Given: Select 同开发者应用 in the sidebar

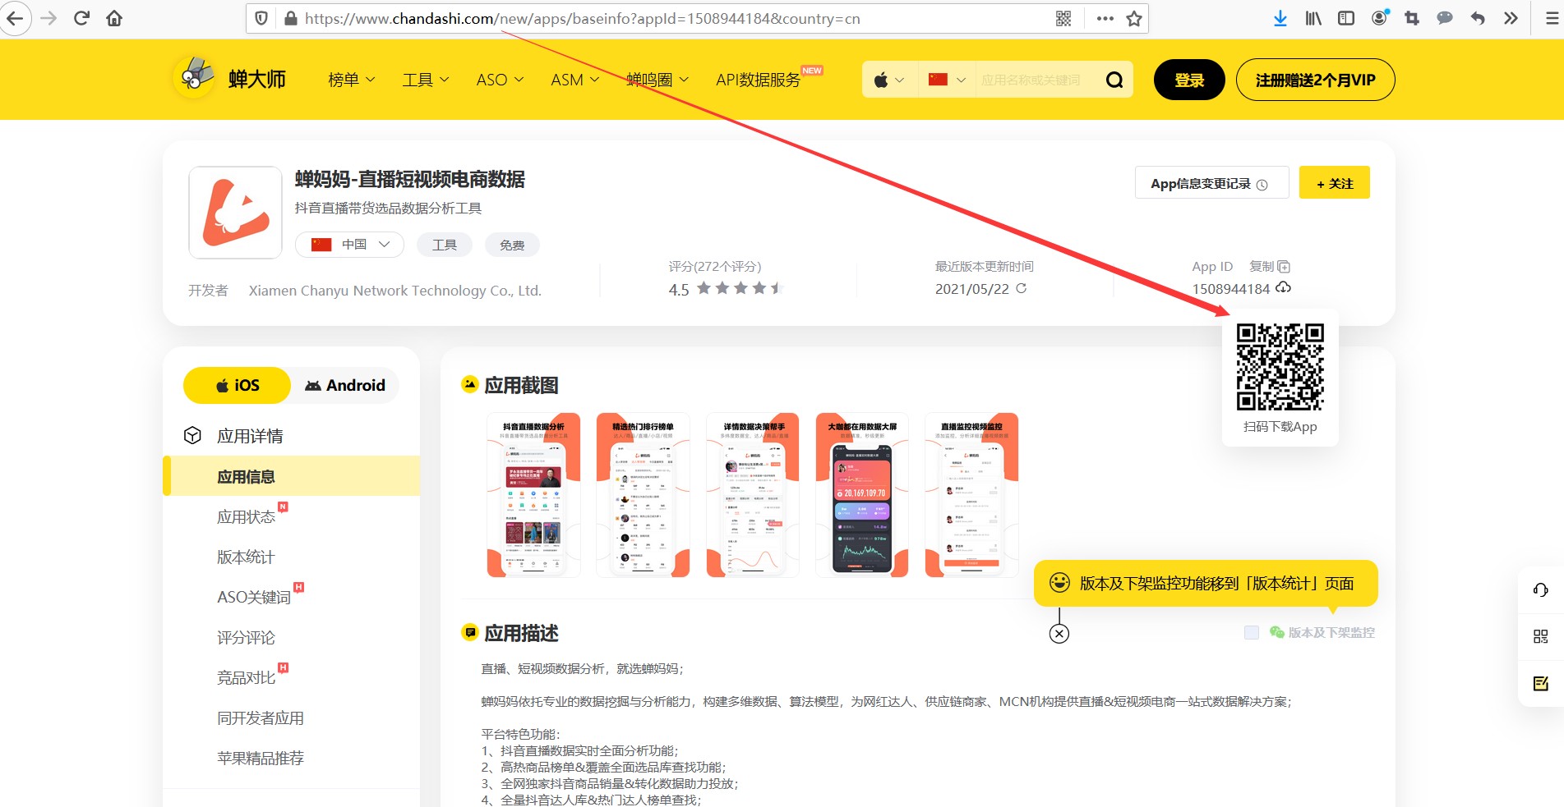Looking at the screenshot, I should pos(261,718).
